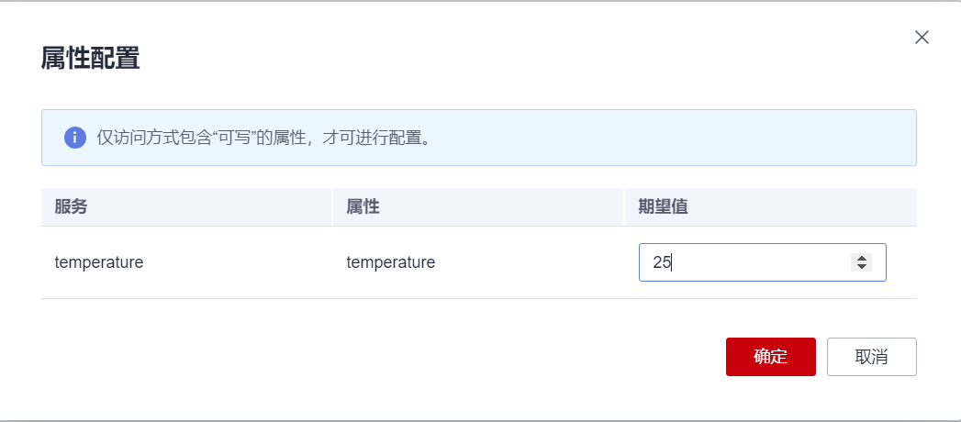Close the 属性配置 dialog with the X
Screen dimensions: 961x422
[922, 38]
